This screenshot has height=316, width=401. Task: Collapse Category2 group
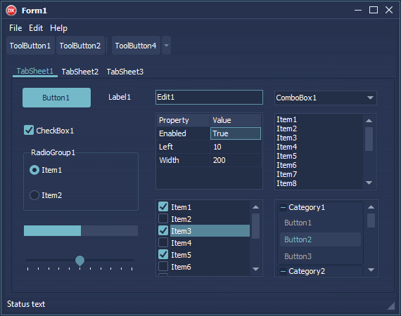[283, 272]
